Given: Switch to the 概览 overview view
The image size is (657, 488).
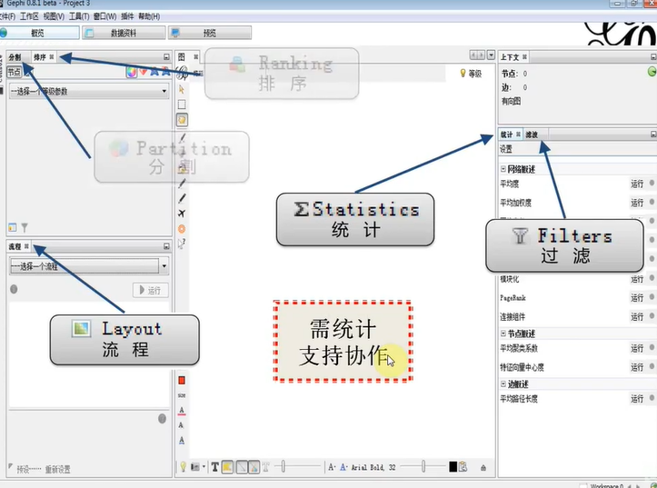Looking at the screenshot, I should coord(39,33).
